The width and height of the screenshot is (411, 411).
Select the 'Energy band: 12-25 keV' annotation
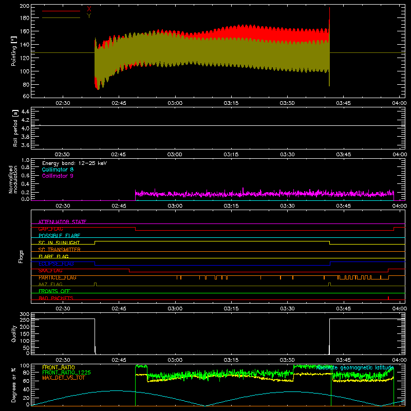(74, 163)
